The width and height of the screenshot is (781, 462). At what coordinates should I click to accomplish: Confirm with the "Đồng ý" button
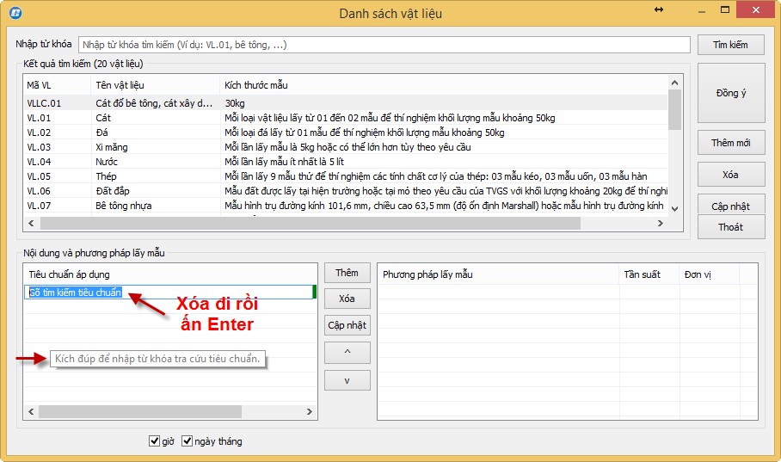pyautogui.click(x=730, y=93)
